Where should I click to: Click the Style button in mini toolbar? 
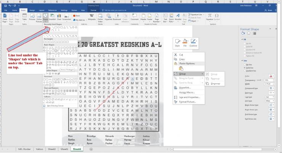(x=177, y=43)
